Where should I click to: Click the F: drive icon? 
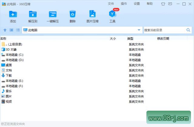[x=3, y=86]
